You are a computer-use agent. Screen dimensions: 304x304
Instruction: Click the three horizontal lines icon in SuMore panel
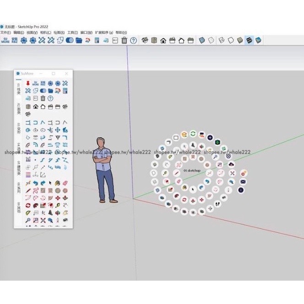[x=28, y=175]
